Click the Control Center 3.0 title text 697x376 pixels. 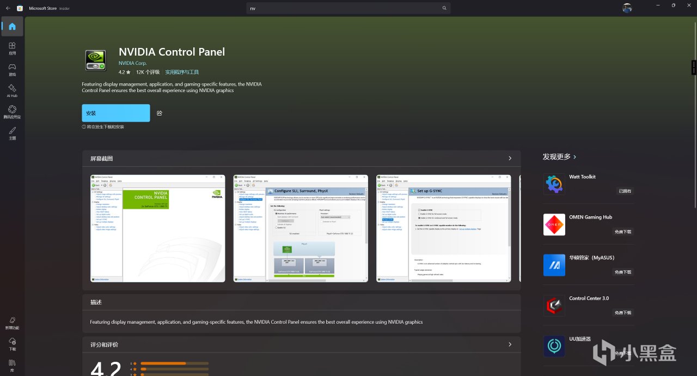tap(589, 298)
